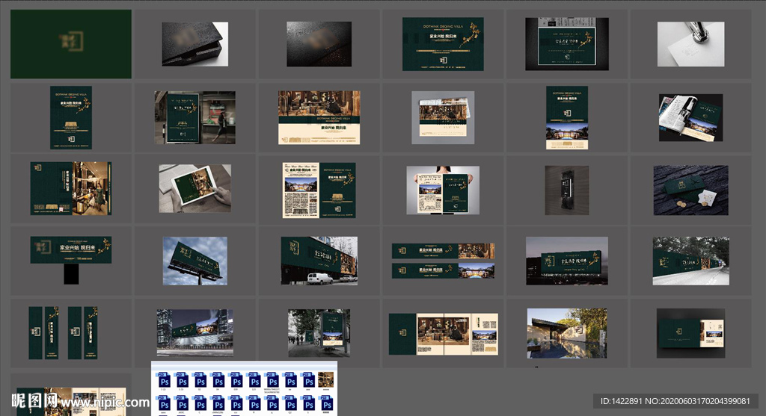Viewport: 766px width, 416px height.
Task: Open the white van beside green hoarding thumbnail
Action: [x=319, y=261]
